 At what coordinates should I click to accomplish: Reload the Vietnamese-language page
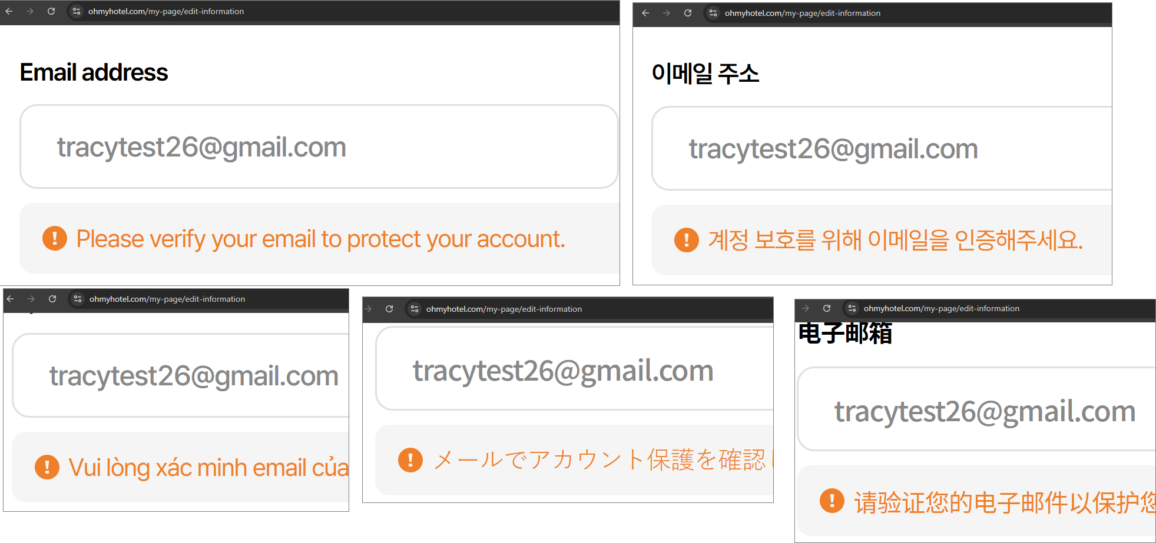pyautogui.click(x=52, y=299)
